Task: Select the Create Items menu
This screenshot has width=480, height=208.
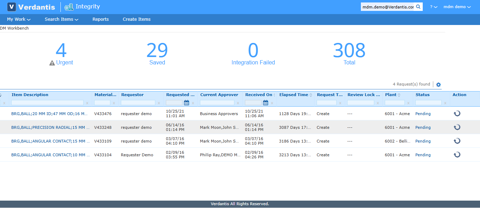Action: pyautogui.click(x=136, y=19)
